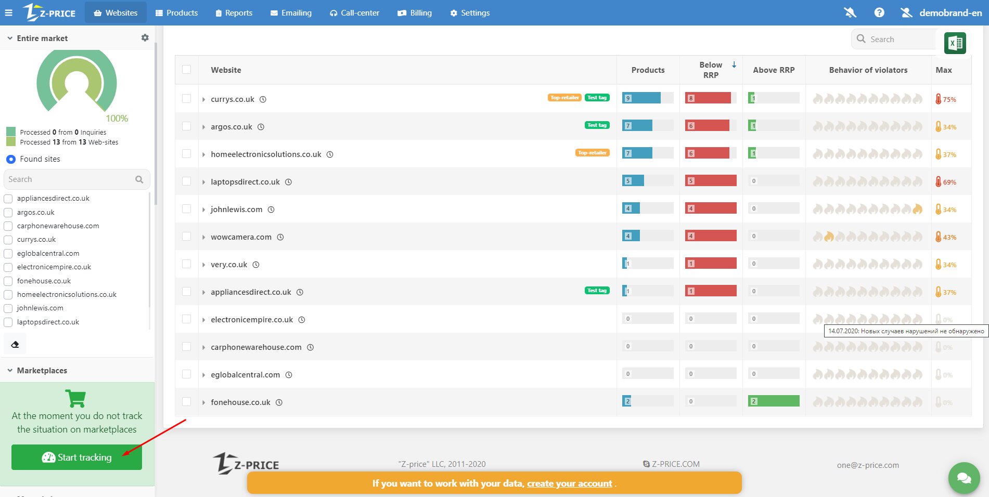Click the blue Products bar for currys.co.uk

pyautogui.click(x=641, y=98)
